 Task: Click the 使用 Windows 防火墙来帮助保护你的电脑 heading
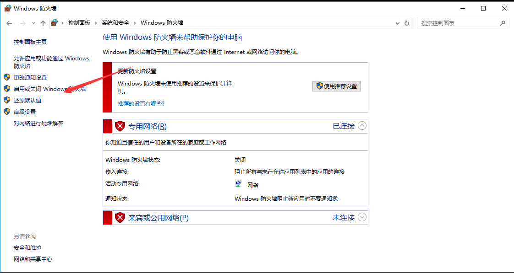pyautogui.click(x=172, y=37)
